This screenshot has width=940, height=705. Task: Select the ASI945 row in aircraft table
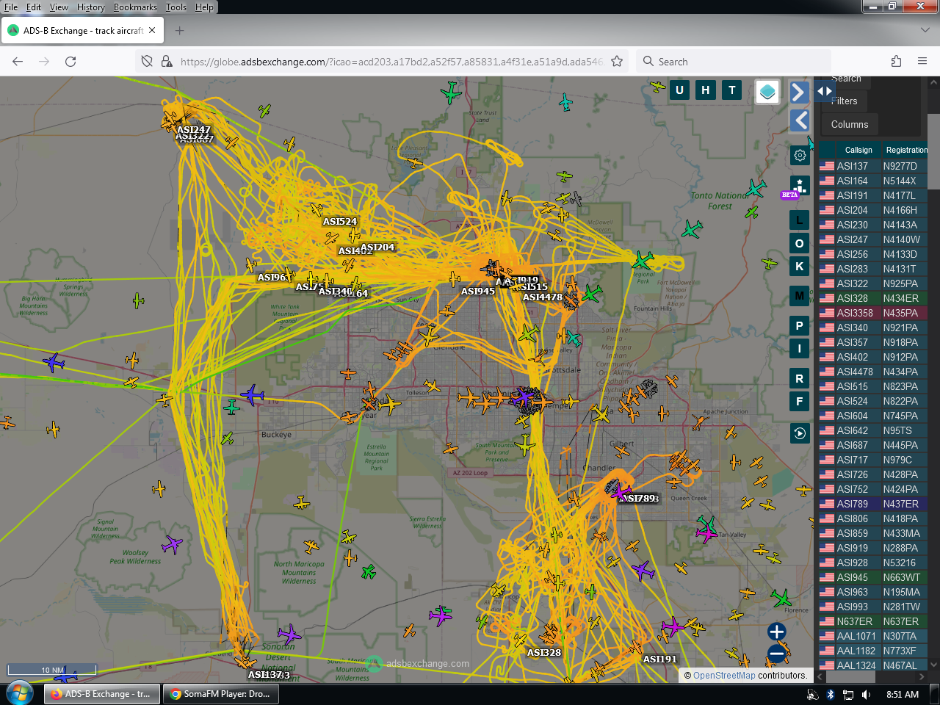(x=873, y=577)
